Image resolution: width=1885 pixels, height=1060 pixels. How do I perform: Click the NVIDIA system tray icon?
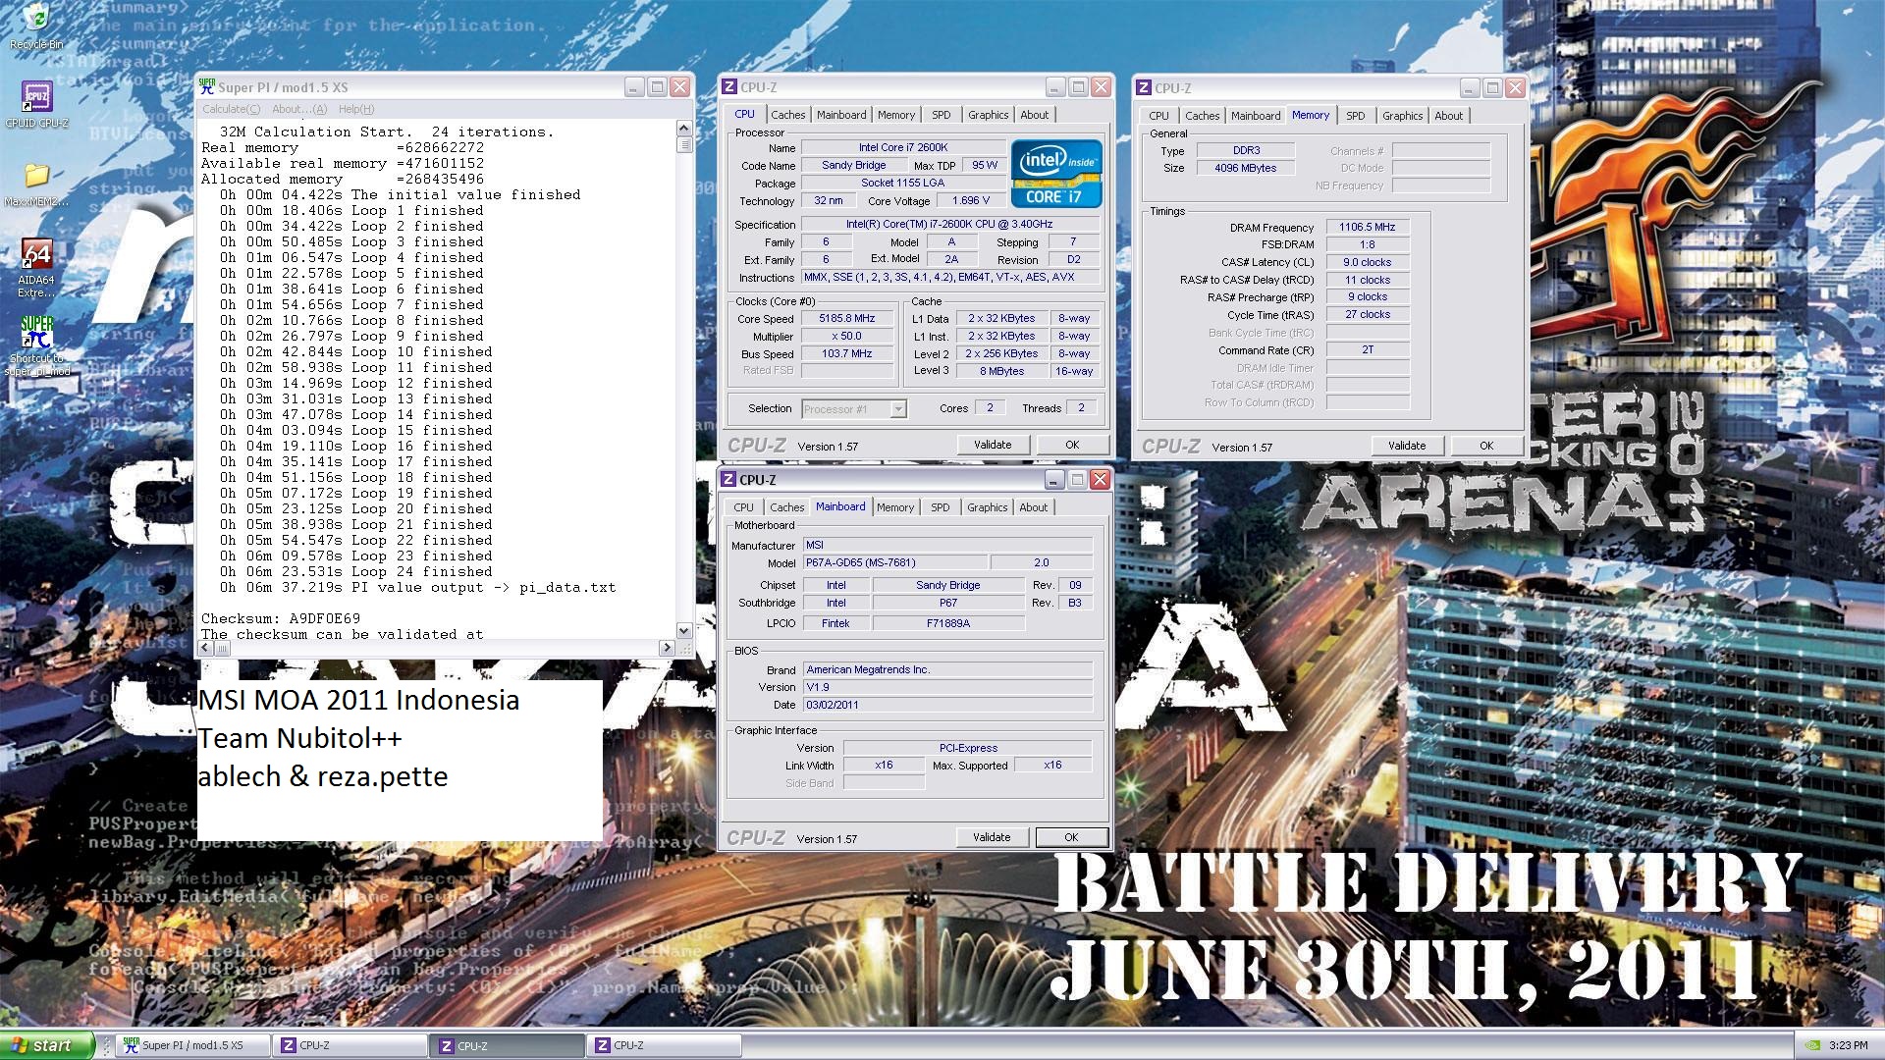point(1812,1045)
